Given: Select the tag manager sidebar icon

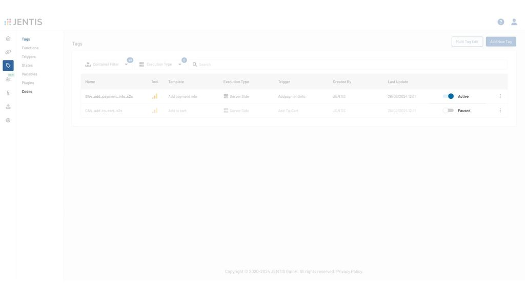Looking at the screenshot, I should tap(8, 66).
